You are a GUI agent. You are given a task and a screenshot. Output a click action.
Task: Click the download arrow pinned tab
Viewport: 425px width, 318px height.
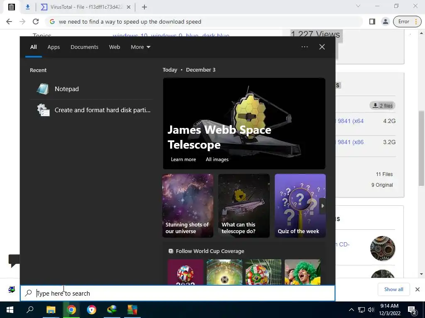[x=28, y=7]
